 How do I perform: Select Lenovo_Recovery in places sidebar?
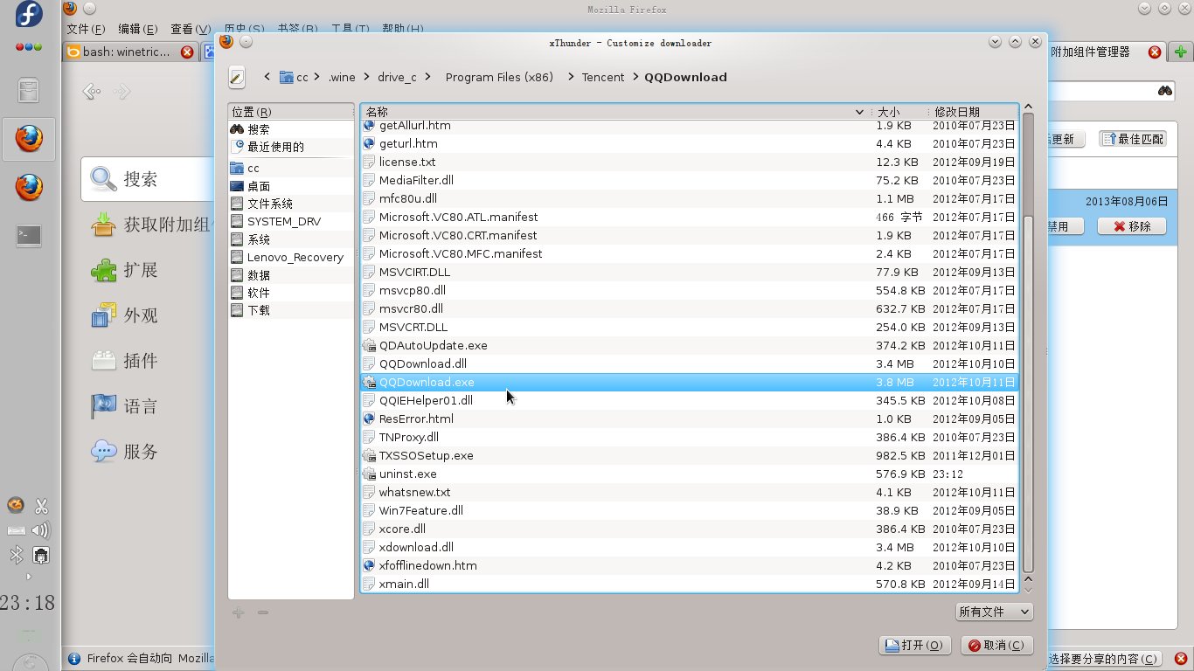click(x=291, y=257)
